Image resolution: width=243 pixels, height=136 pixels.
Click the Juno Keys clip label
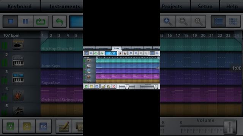[50, 66]
